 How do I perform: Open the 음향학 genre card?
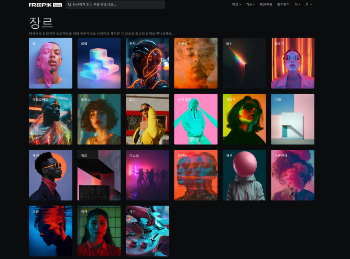[x=196, y=63]
